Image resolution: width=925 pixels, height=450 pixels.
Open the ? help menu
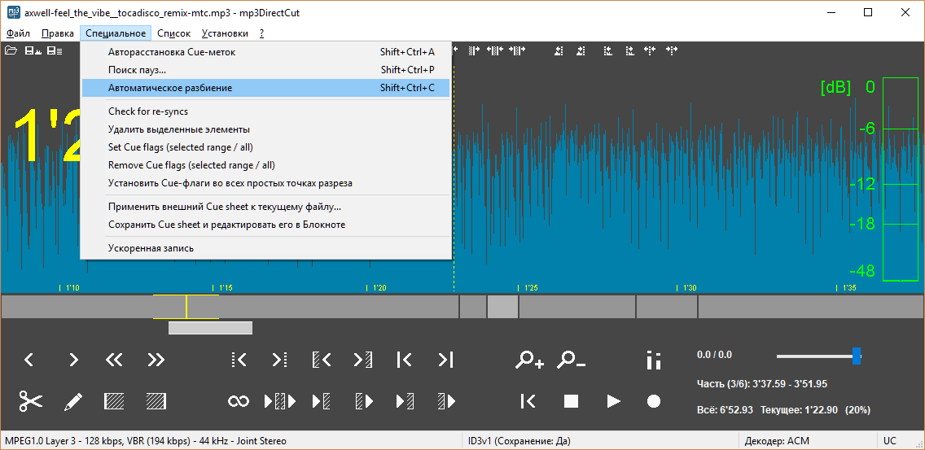tap(261, 33)
